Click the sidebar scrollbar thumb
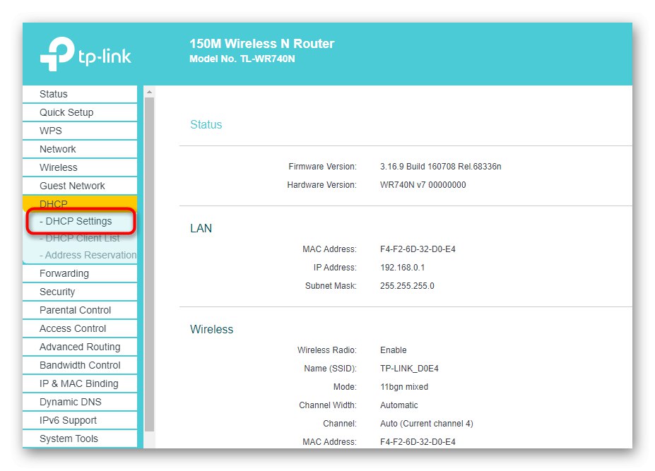The height and width of the screenshot is (471, 655). [x=149, y=264]
